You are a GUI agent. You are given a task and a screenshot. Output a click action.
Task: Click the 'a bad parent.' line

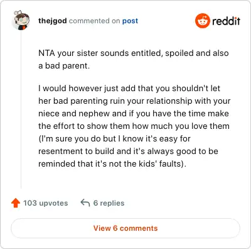[64, 66]
